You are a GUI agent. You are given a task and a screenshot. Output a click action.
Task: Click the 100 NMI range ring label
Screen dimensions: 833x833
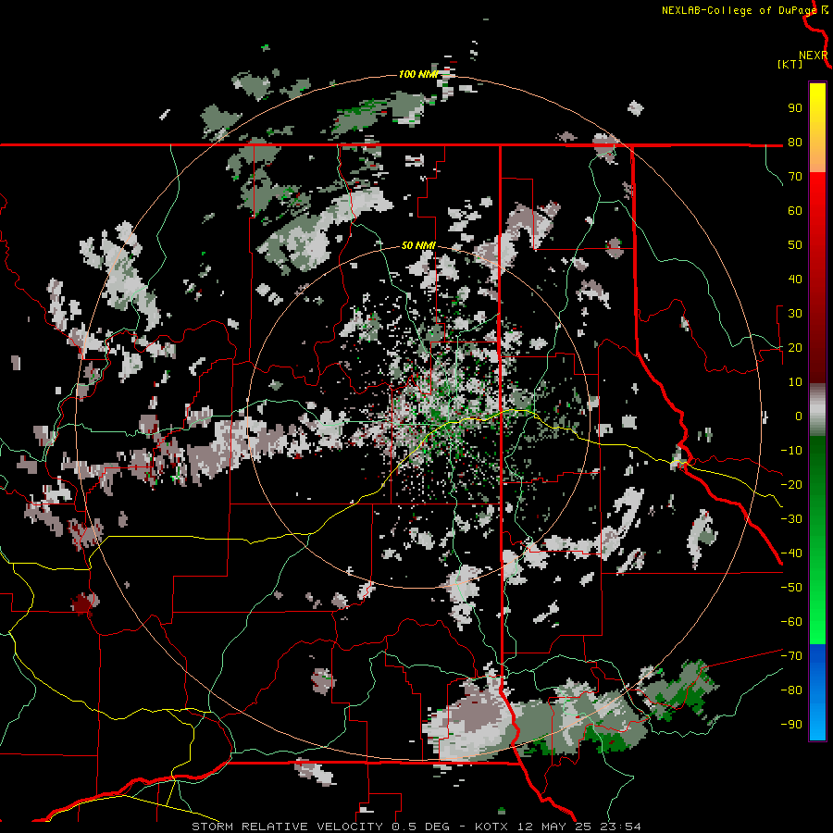click(418, 74)
